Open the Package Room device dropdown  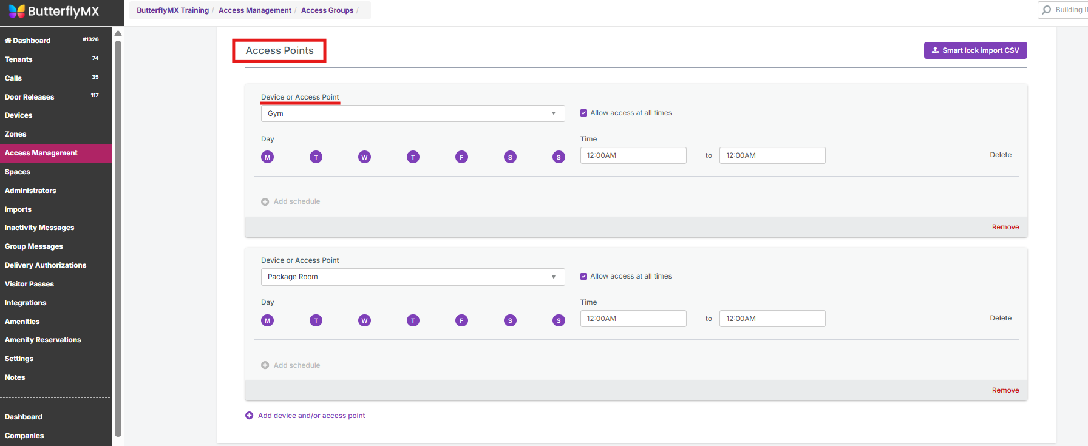coord(412,277)
